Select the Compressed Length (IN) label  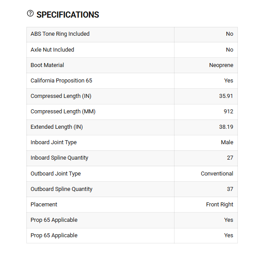point(61,96)
